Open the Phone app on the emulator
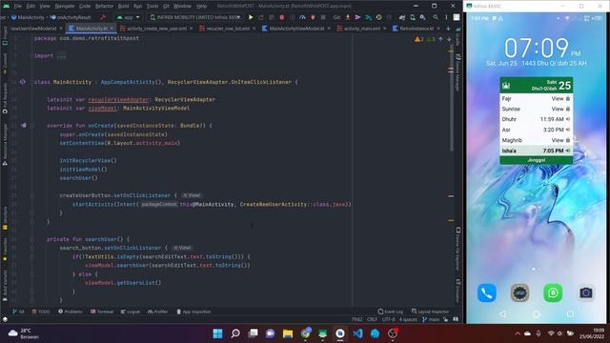Screen dimensions: 610x343 click(x=487, y=293)
